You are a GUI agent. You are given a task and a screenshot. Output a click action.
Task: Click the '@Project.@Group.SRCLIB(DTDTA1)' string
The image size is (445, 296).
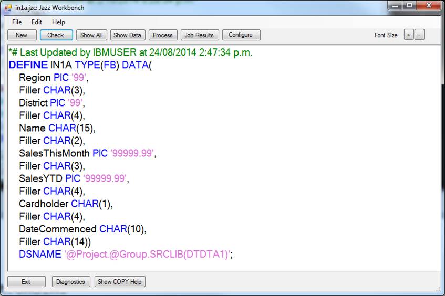coord(148,255)
